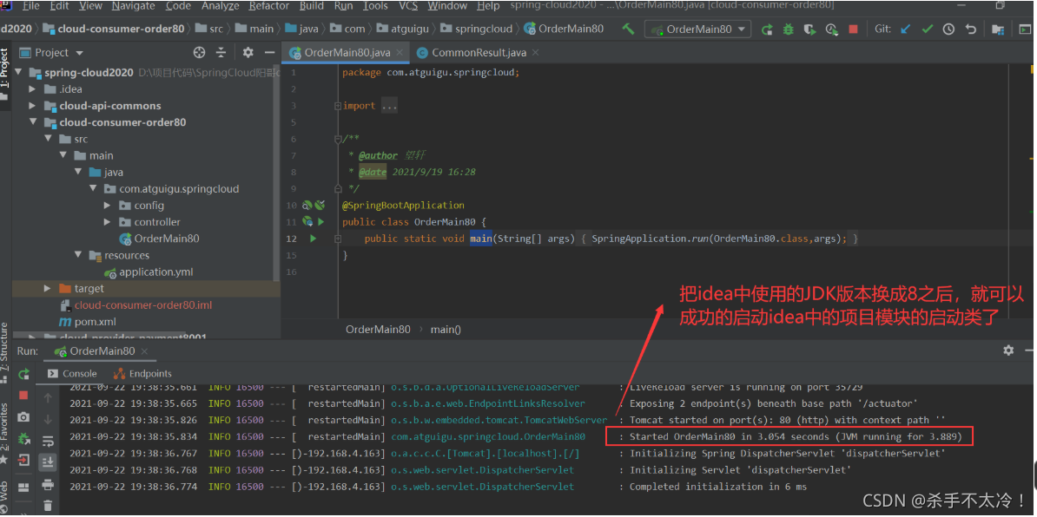Toggle scroll-to-end in the console
This screenshot has width=1037, height=517.
click(x=48, y=462)
